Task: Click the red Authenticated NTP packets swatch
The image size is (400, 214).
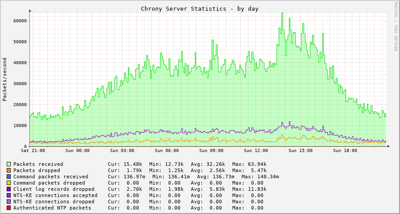Action: click(9, 208)
